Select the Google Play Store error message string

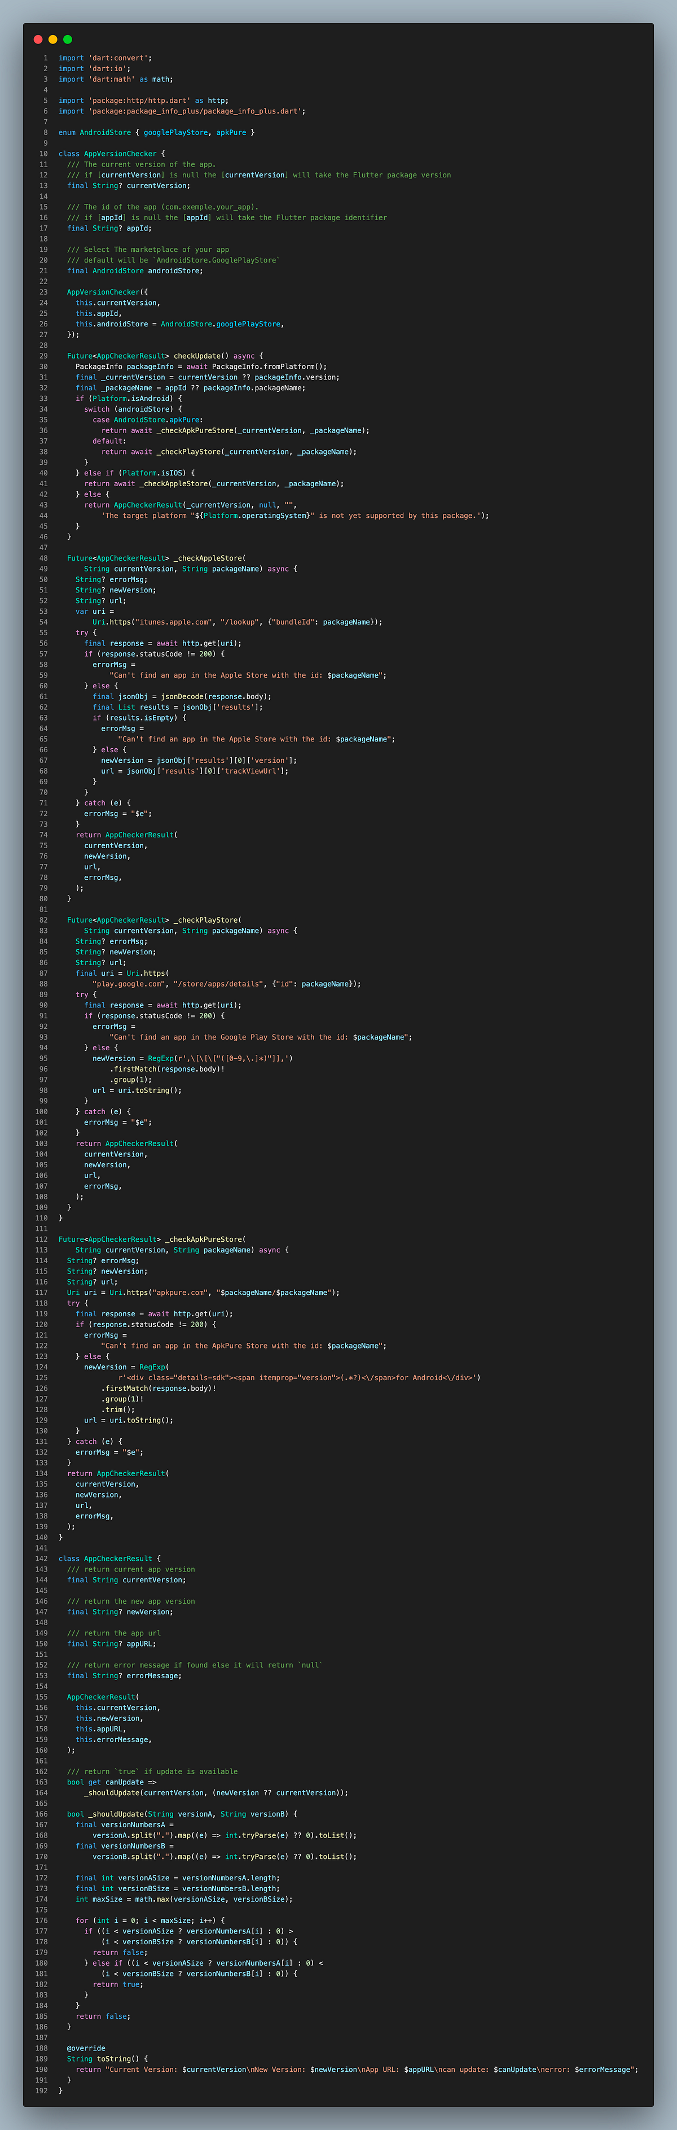click(261, 1037)
